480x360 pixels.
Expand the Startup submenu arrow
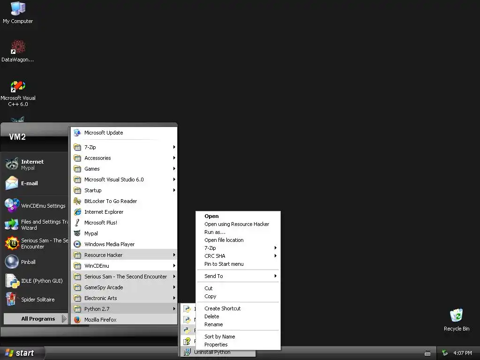coord(174,190)
